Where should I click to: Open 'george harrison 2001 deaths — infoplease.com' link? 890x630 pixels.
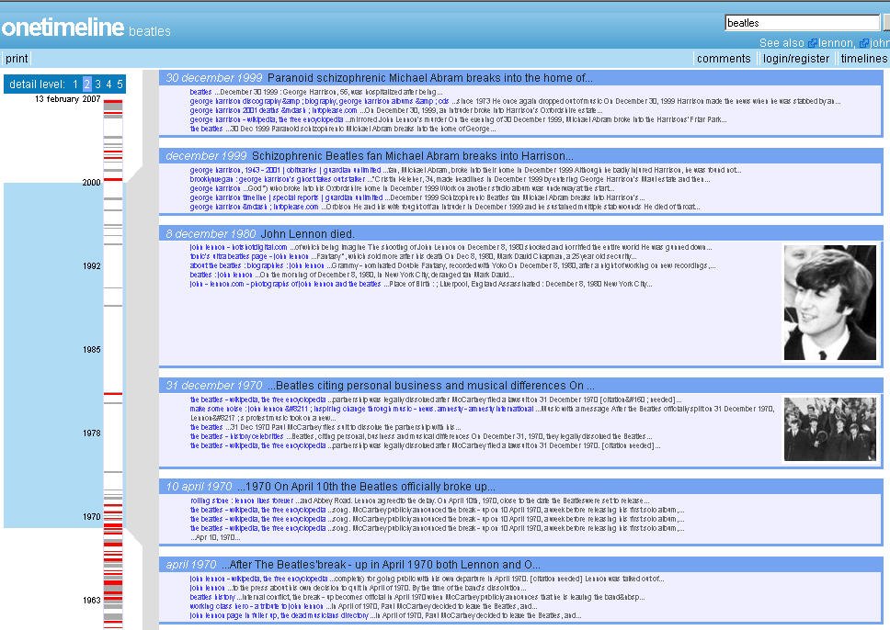[x=274, y=110]
